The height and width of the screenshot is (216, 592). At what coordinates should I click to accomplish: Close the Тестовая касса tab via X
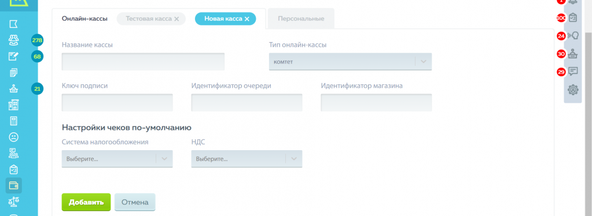click(177, 19)
